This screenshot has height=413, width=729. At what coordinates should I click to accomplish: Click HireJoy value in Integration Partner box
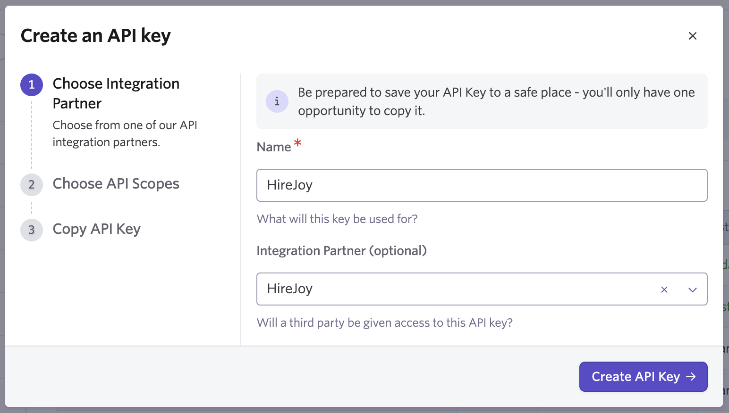coord(289,289)
